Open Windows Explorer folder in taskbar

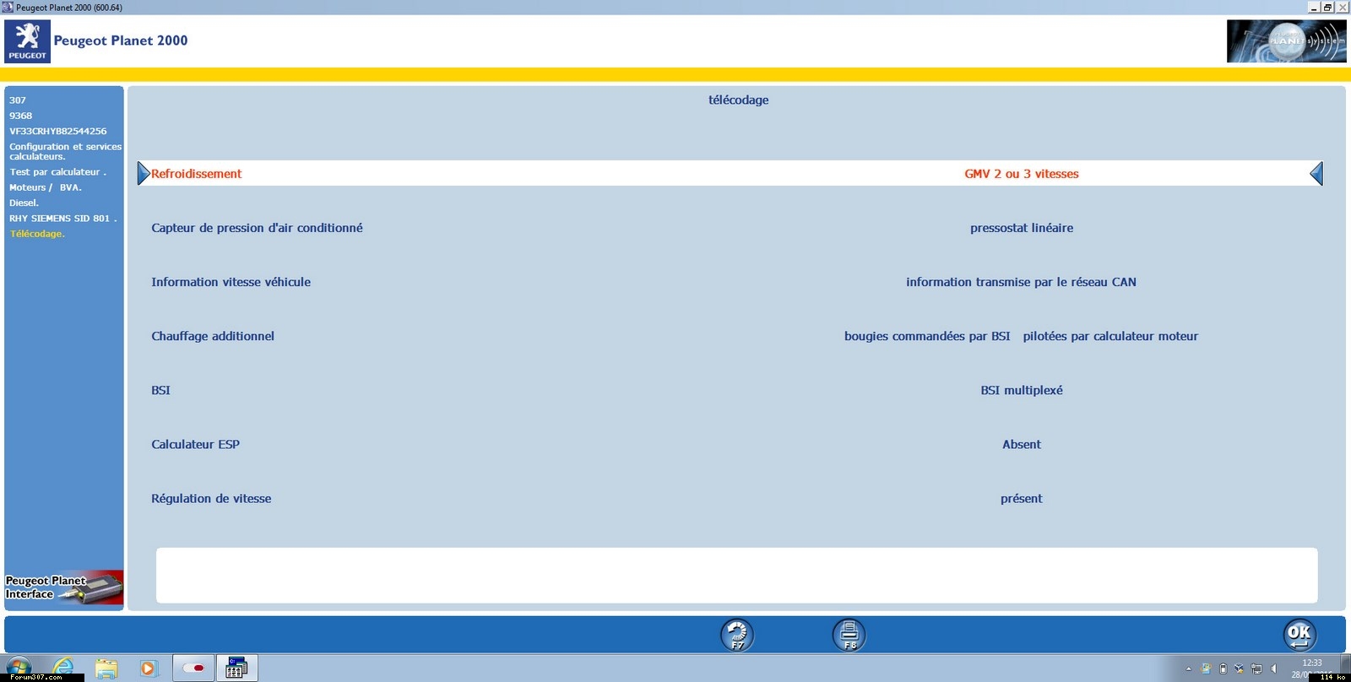[106, 668]
